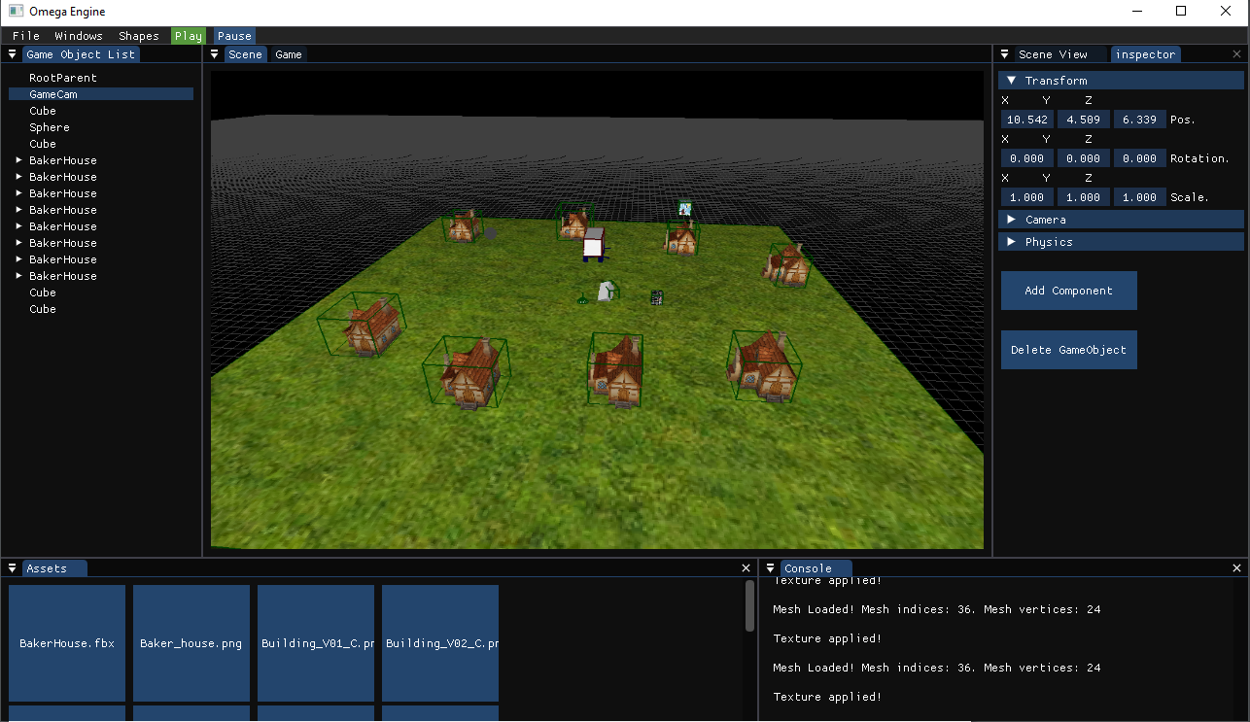The width and height of the screenshot is (1250, 722).
Task: Collapse the Transform section
Action: point(1013,80)
